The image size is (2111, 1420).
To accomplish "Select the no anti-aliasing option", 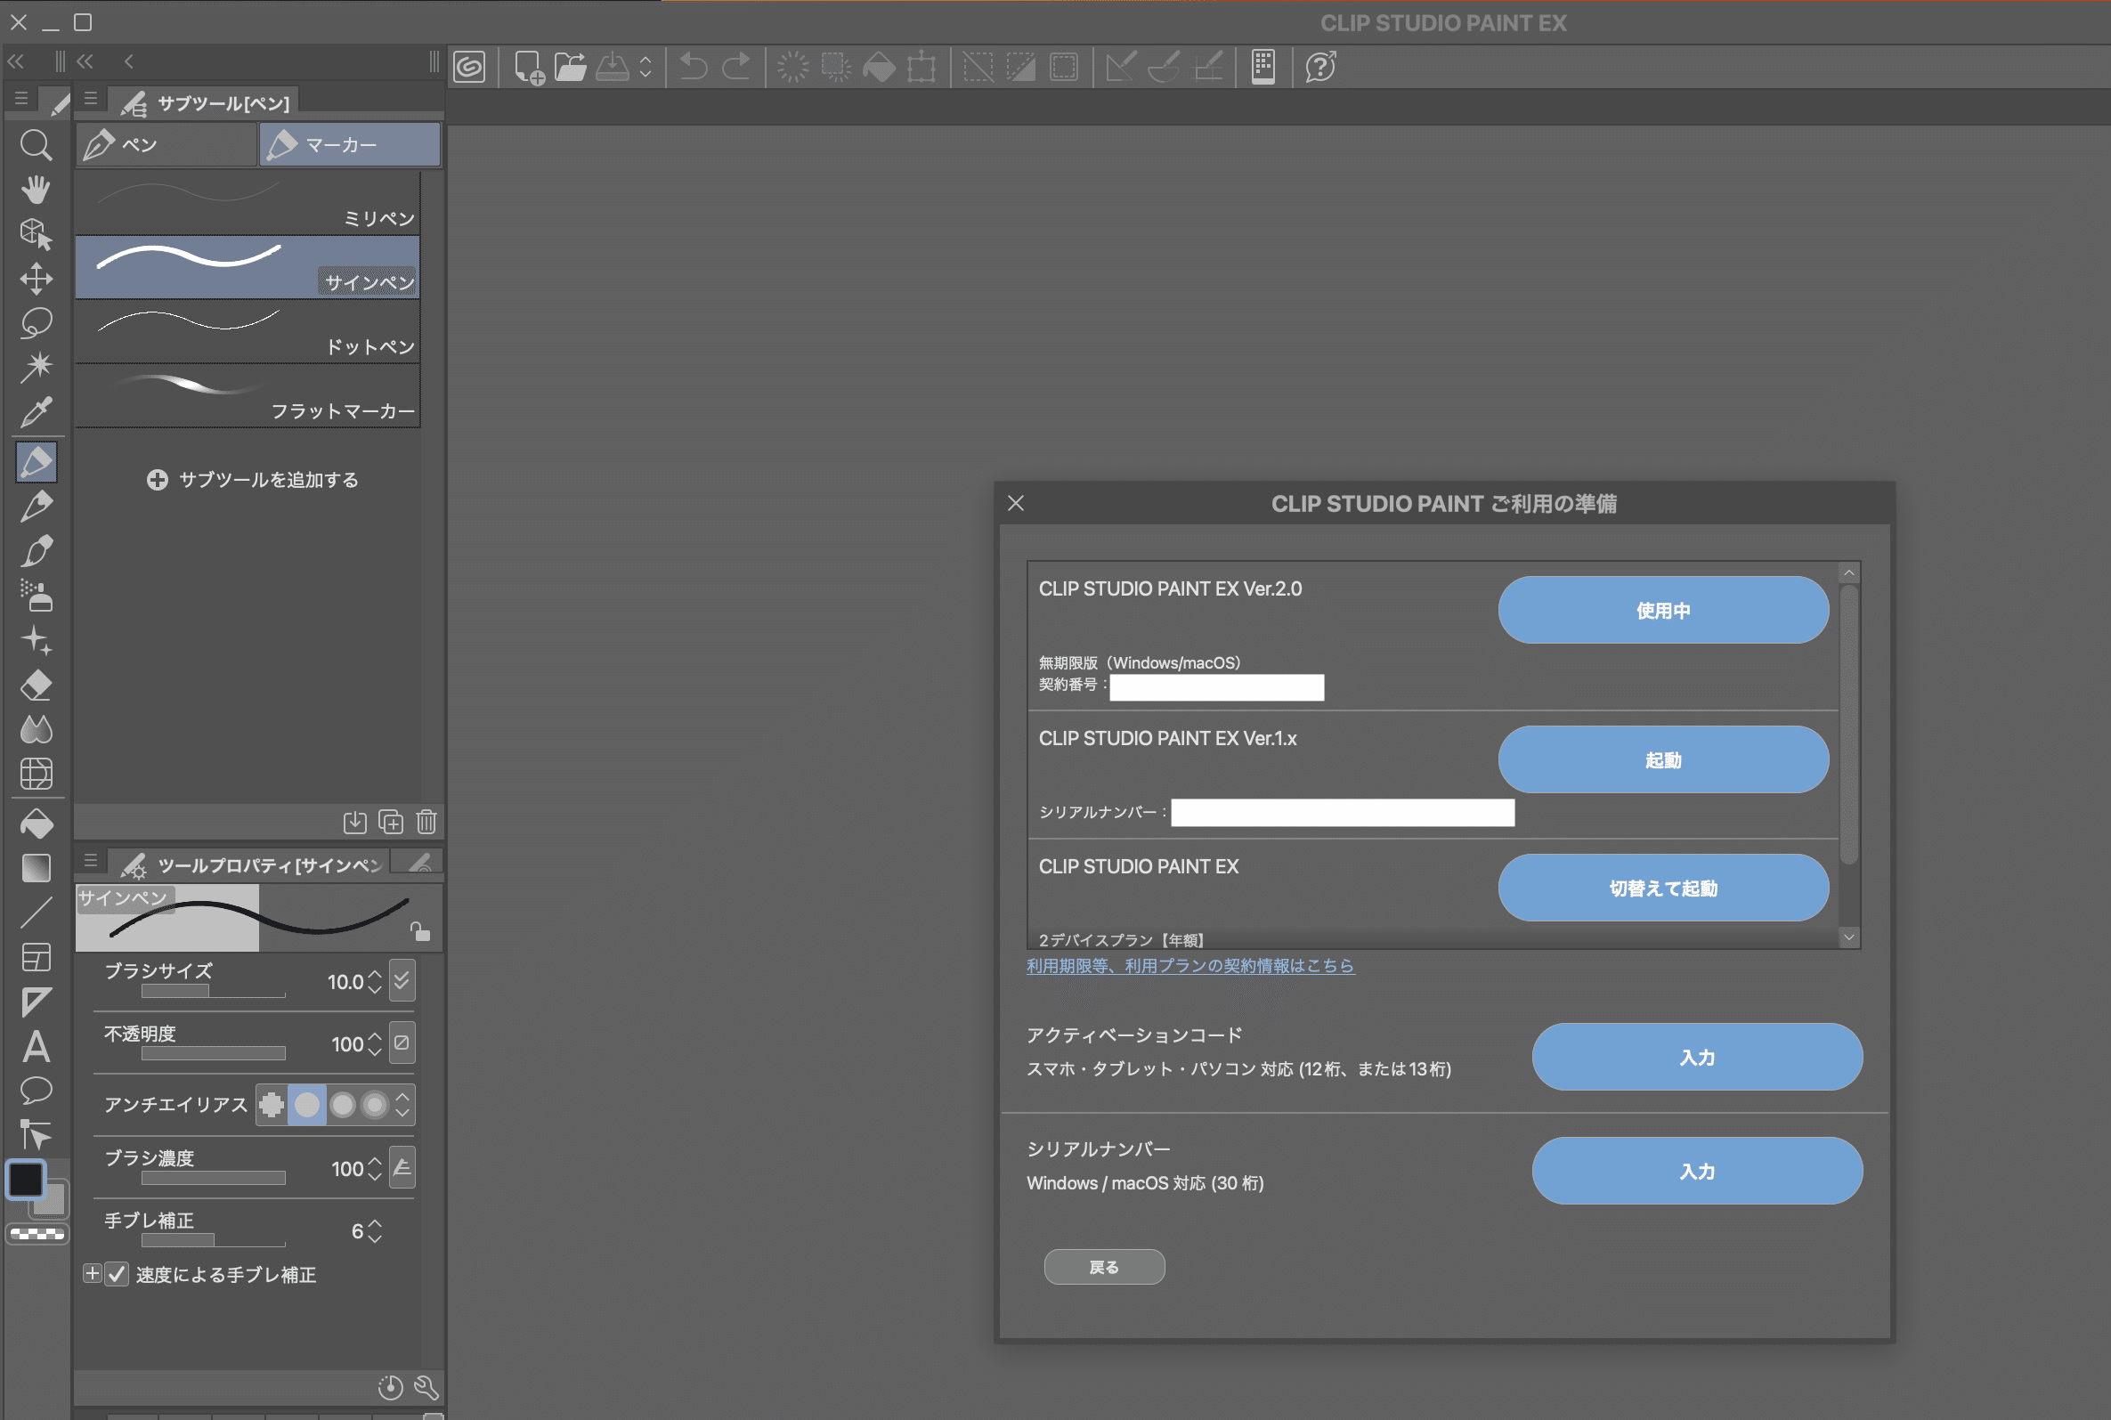I will [x=272, y=1104].
